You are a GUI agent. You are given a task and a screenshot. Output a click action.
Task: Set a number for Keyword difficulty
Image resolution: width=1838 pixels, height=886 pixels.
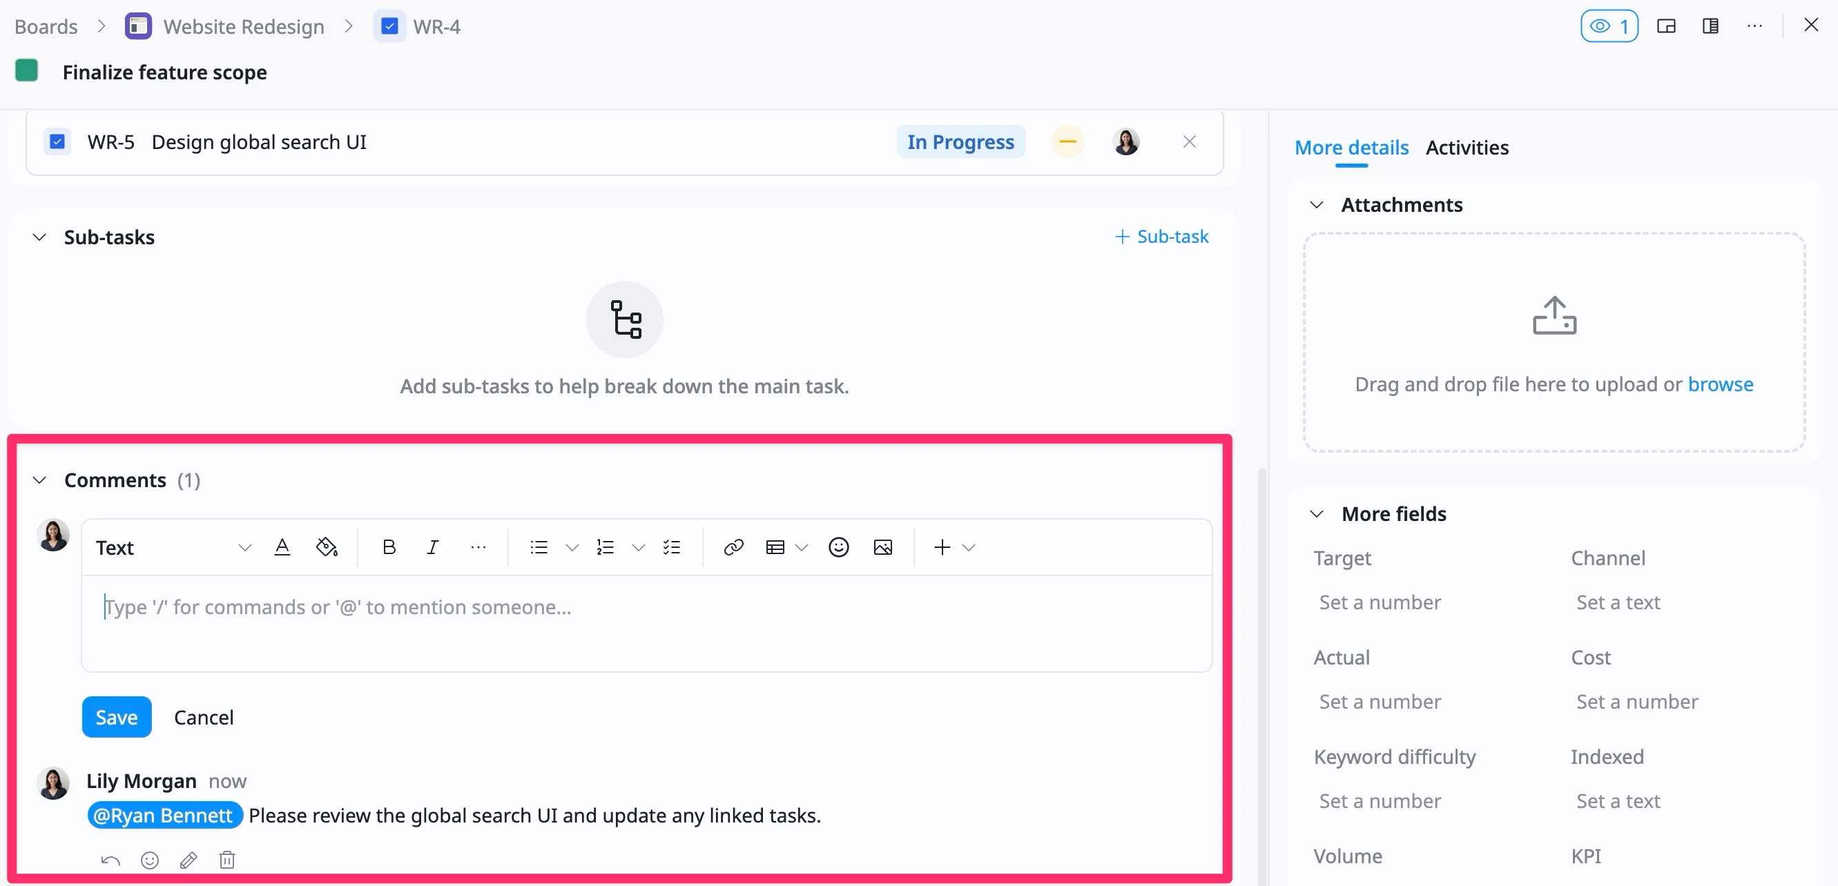click(x=1380, y=801)
